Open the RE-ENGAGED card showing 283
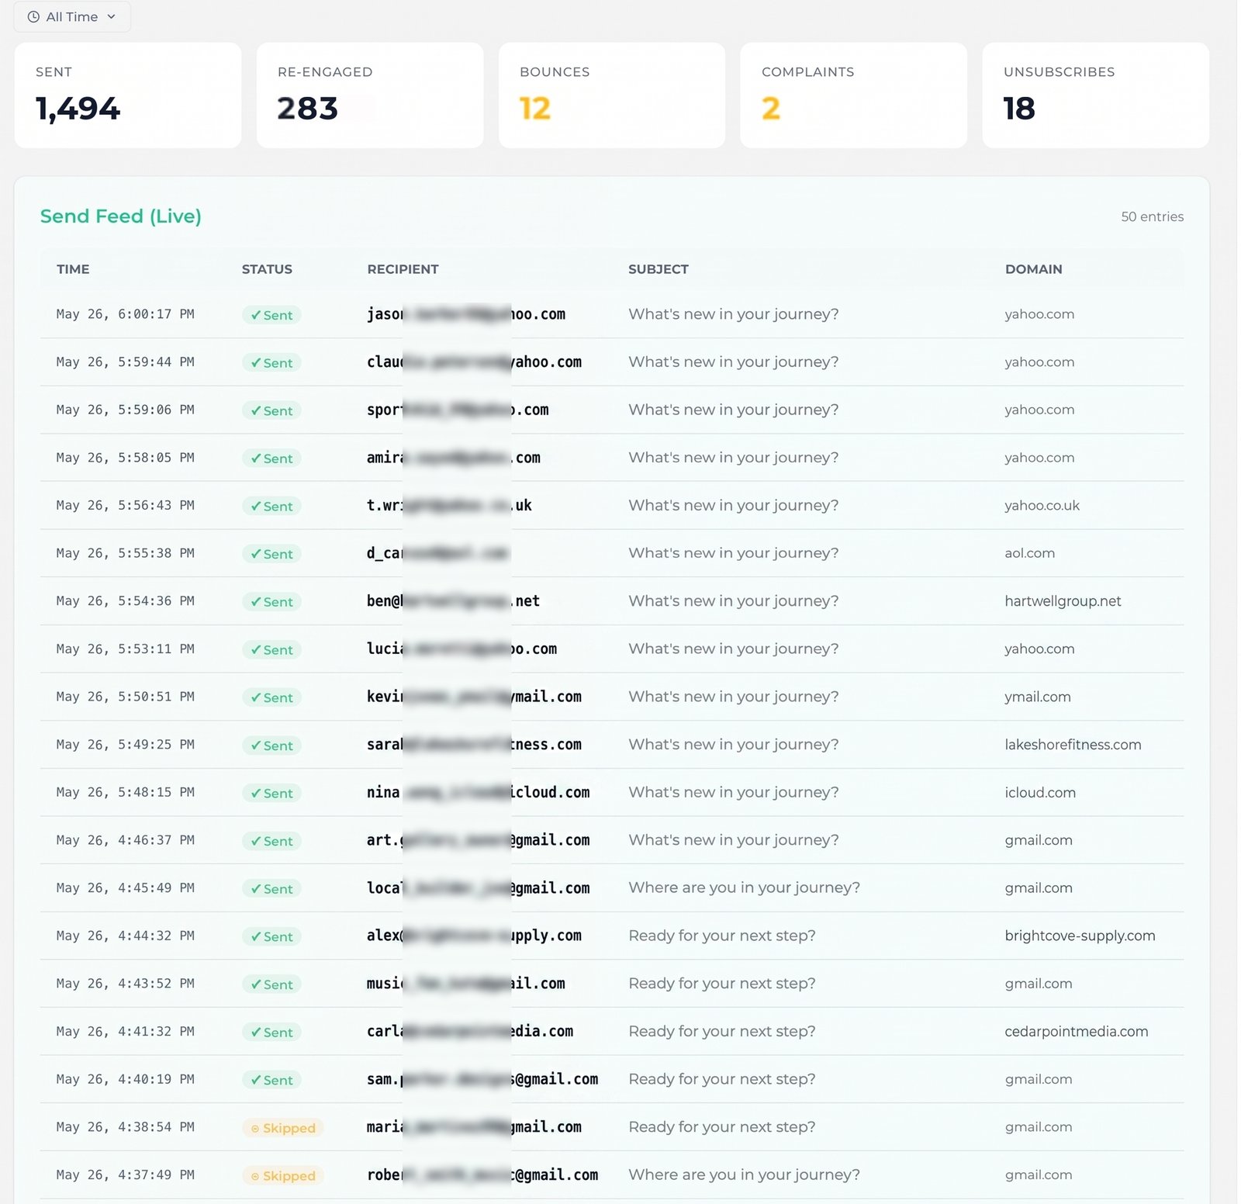 [370, 95]
